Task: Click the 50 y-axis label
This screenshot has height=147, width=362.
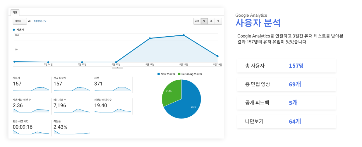Action: coord(16,49)
